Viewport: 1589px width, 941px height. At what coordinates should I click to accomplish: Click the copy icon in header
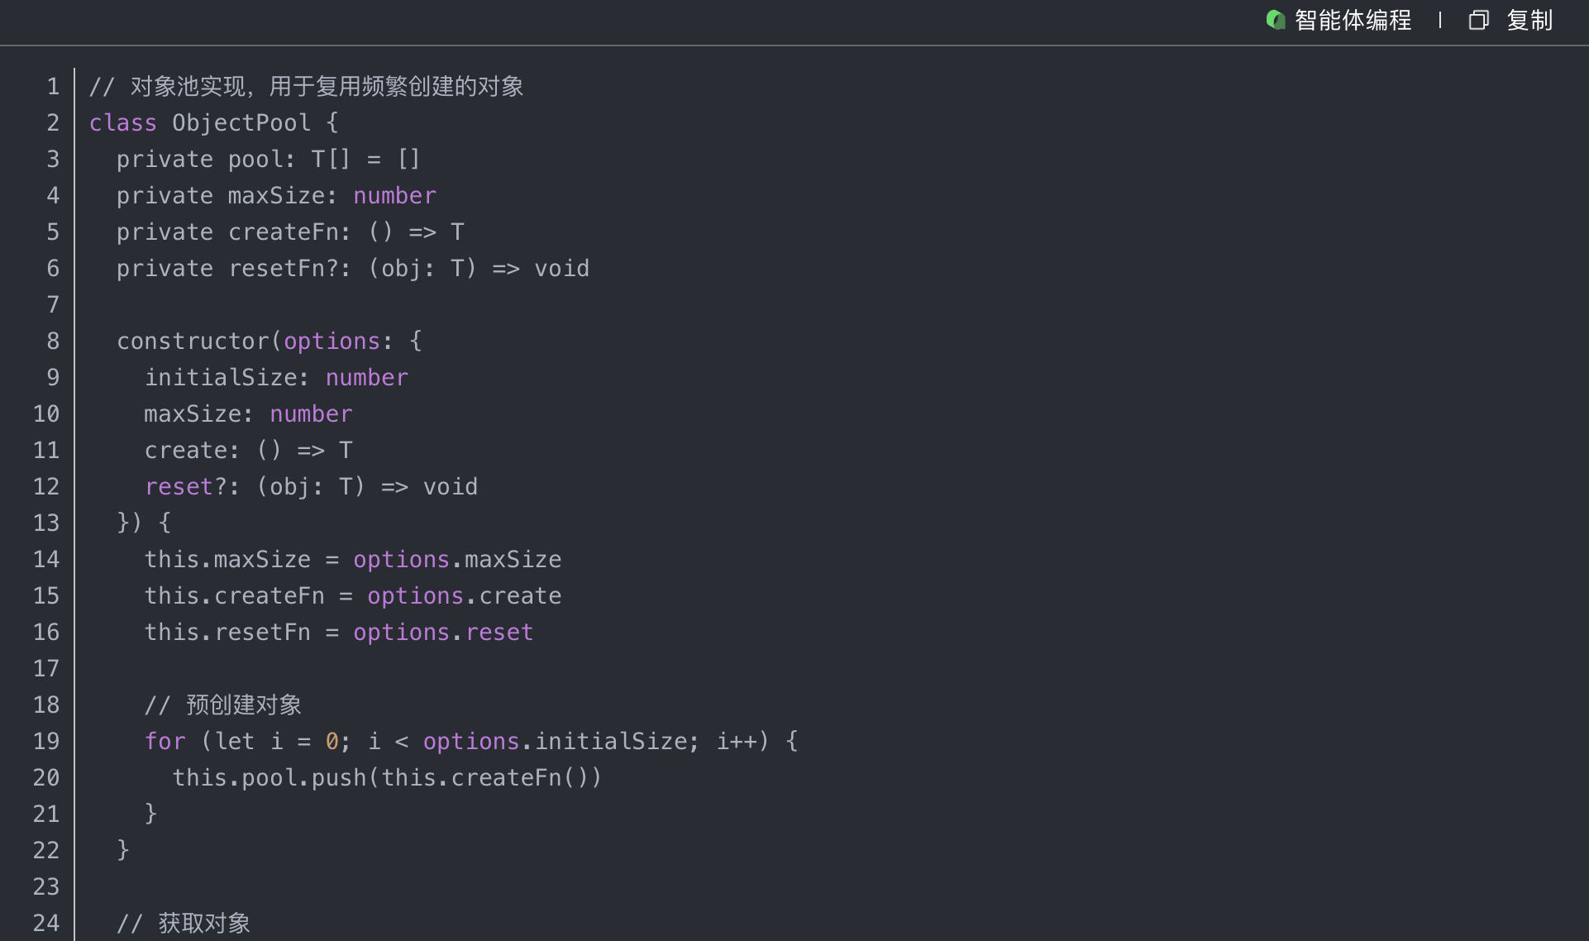[x=1478, y=20]
